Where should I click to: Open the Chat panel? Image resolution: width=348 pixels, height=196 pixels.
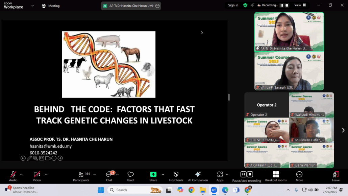pyautogui.click(x=109, y=175)
